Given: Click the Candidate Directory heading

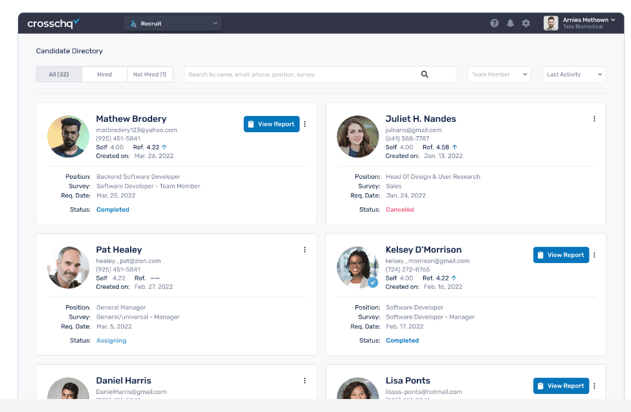Looking at the screenshot, I should pos(69,51).
